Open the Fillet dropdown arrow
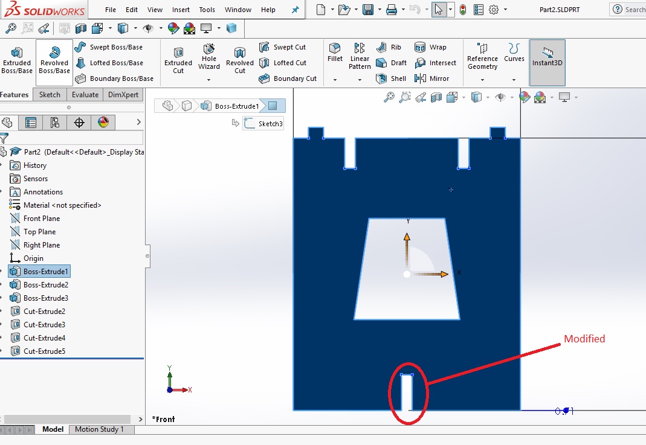 (x=335, y=80)
